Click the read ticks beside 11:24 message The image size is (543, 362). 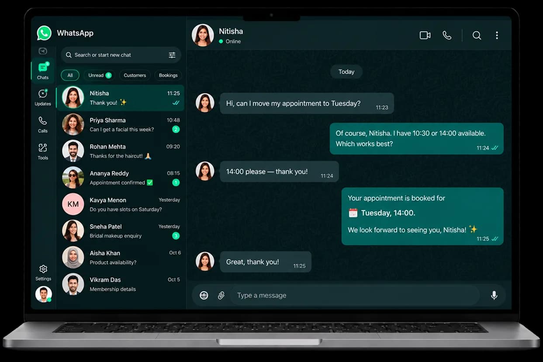pos(495,148)
